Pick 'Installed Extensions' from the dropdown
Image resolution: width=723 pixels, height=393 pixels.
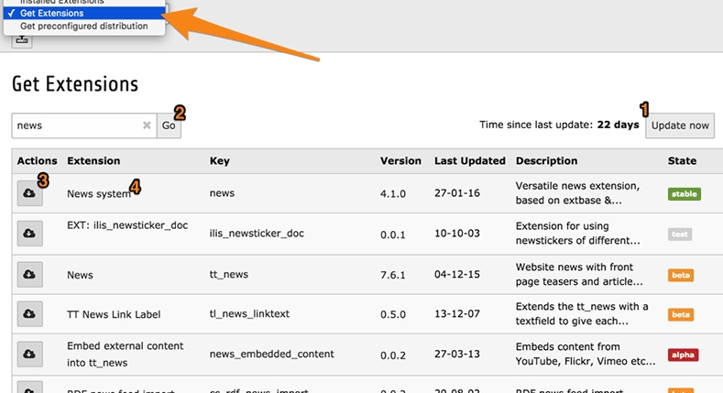[x=70, y=3]
